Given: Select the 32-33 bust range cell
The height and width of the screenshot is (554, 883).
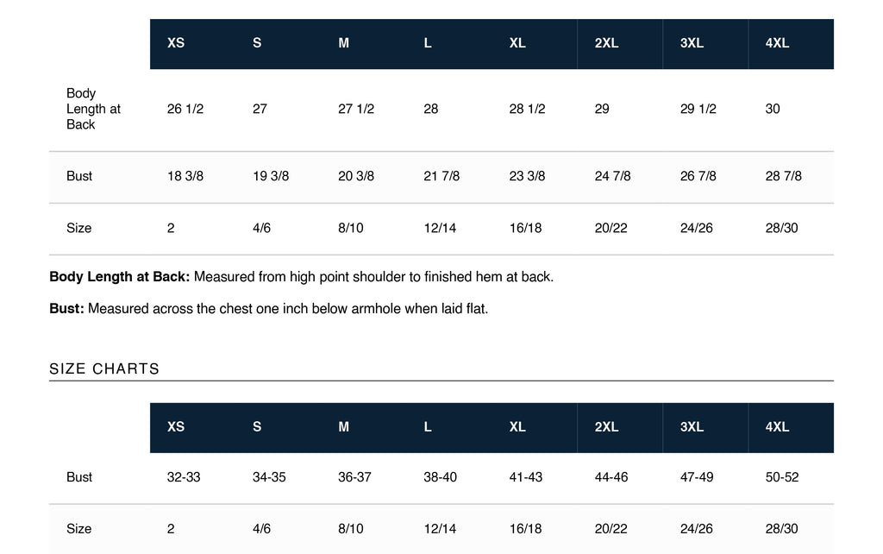Looking at the screenshot, I should (184, 477).
